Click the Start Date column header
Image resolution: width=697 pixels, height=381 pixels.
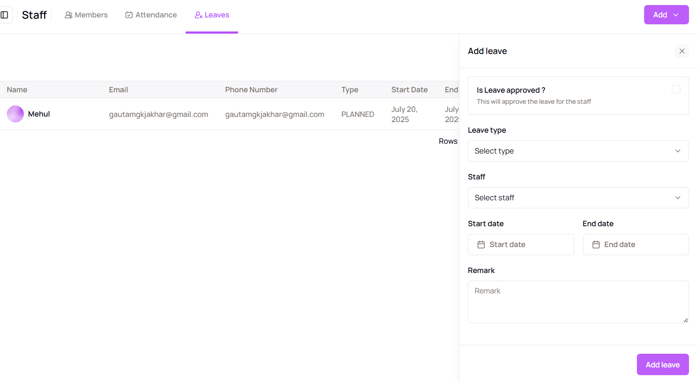click(409, 90)
